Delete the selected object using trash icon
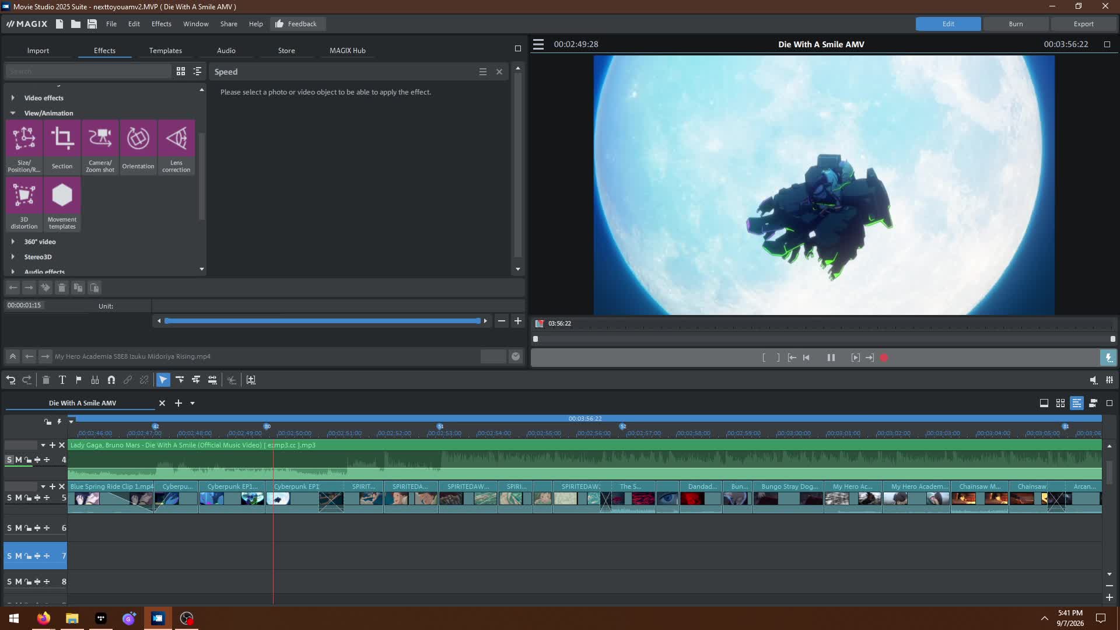 (46, 380)
